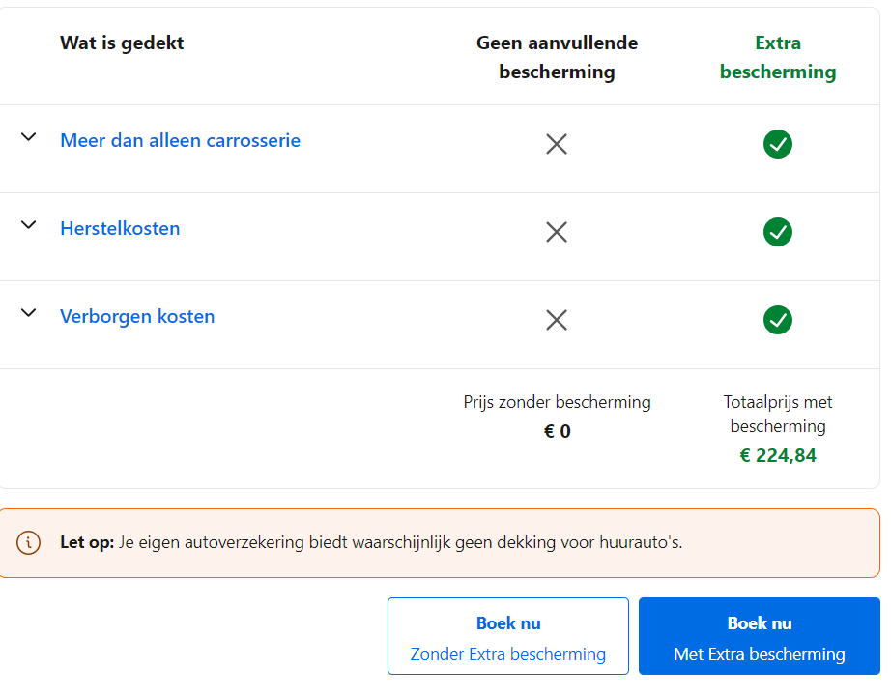Viewport: 891px width, 694px height.
Task: Click green checkmark in Herstelkosten row
Action: [778, 232]
